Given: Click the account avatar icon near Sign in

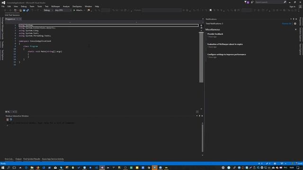Looking at the screenshot, I should click(300, 6).
